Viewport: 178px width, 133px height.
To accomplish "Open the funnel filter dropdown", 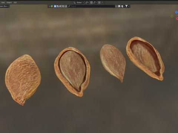I will [x=127, y=6].
